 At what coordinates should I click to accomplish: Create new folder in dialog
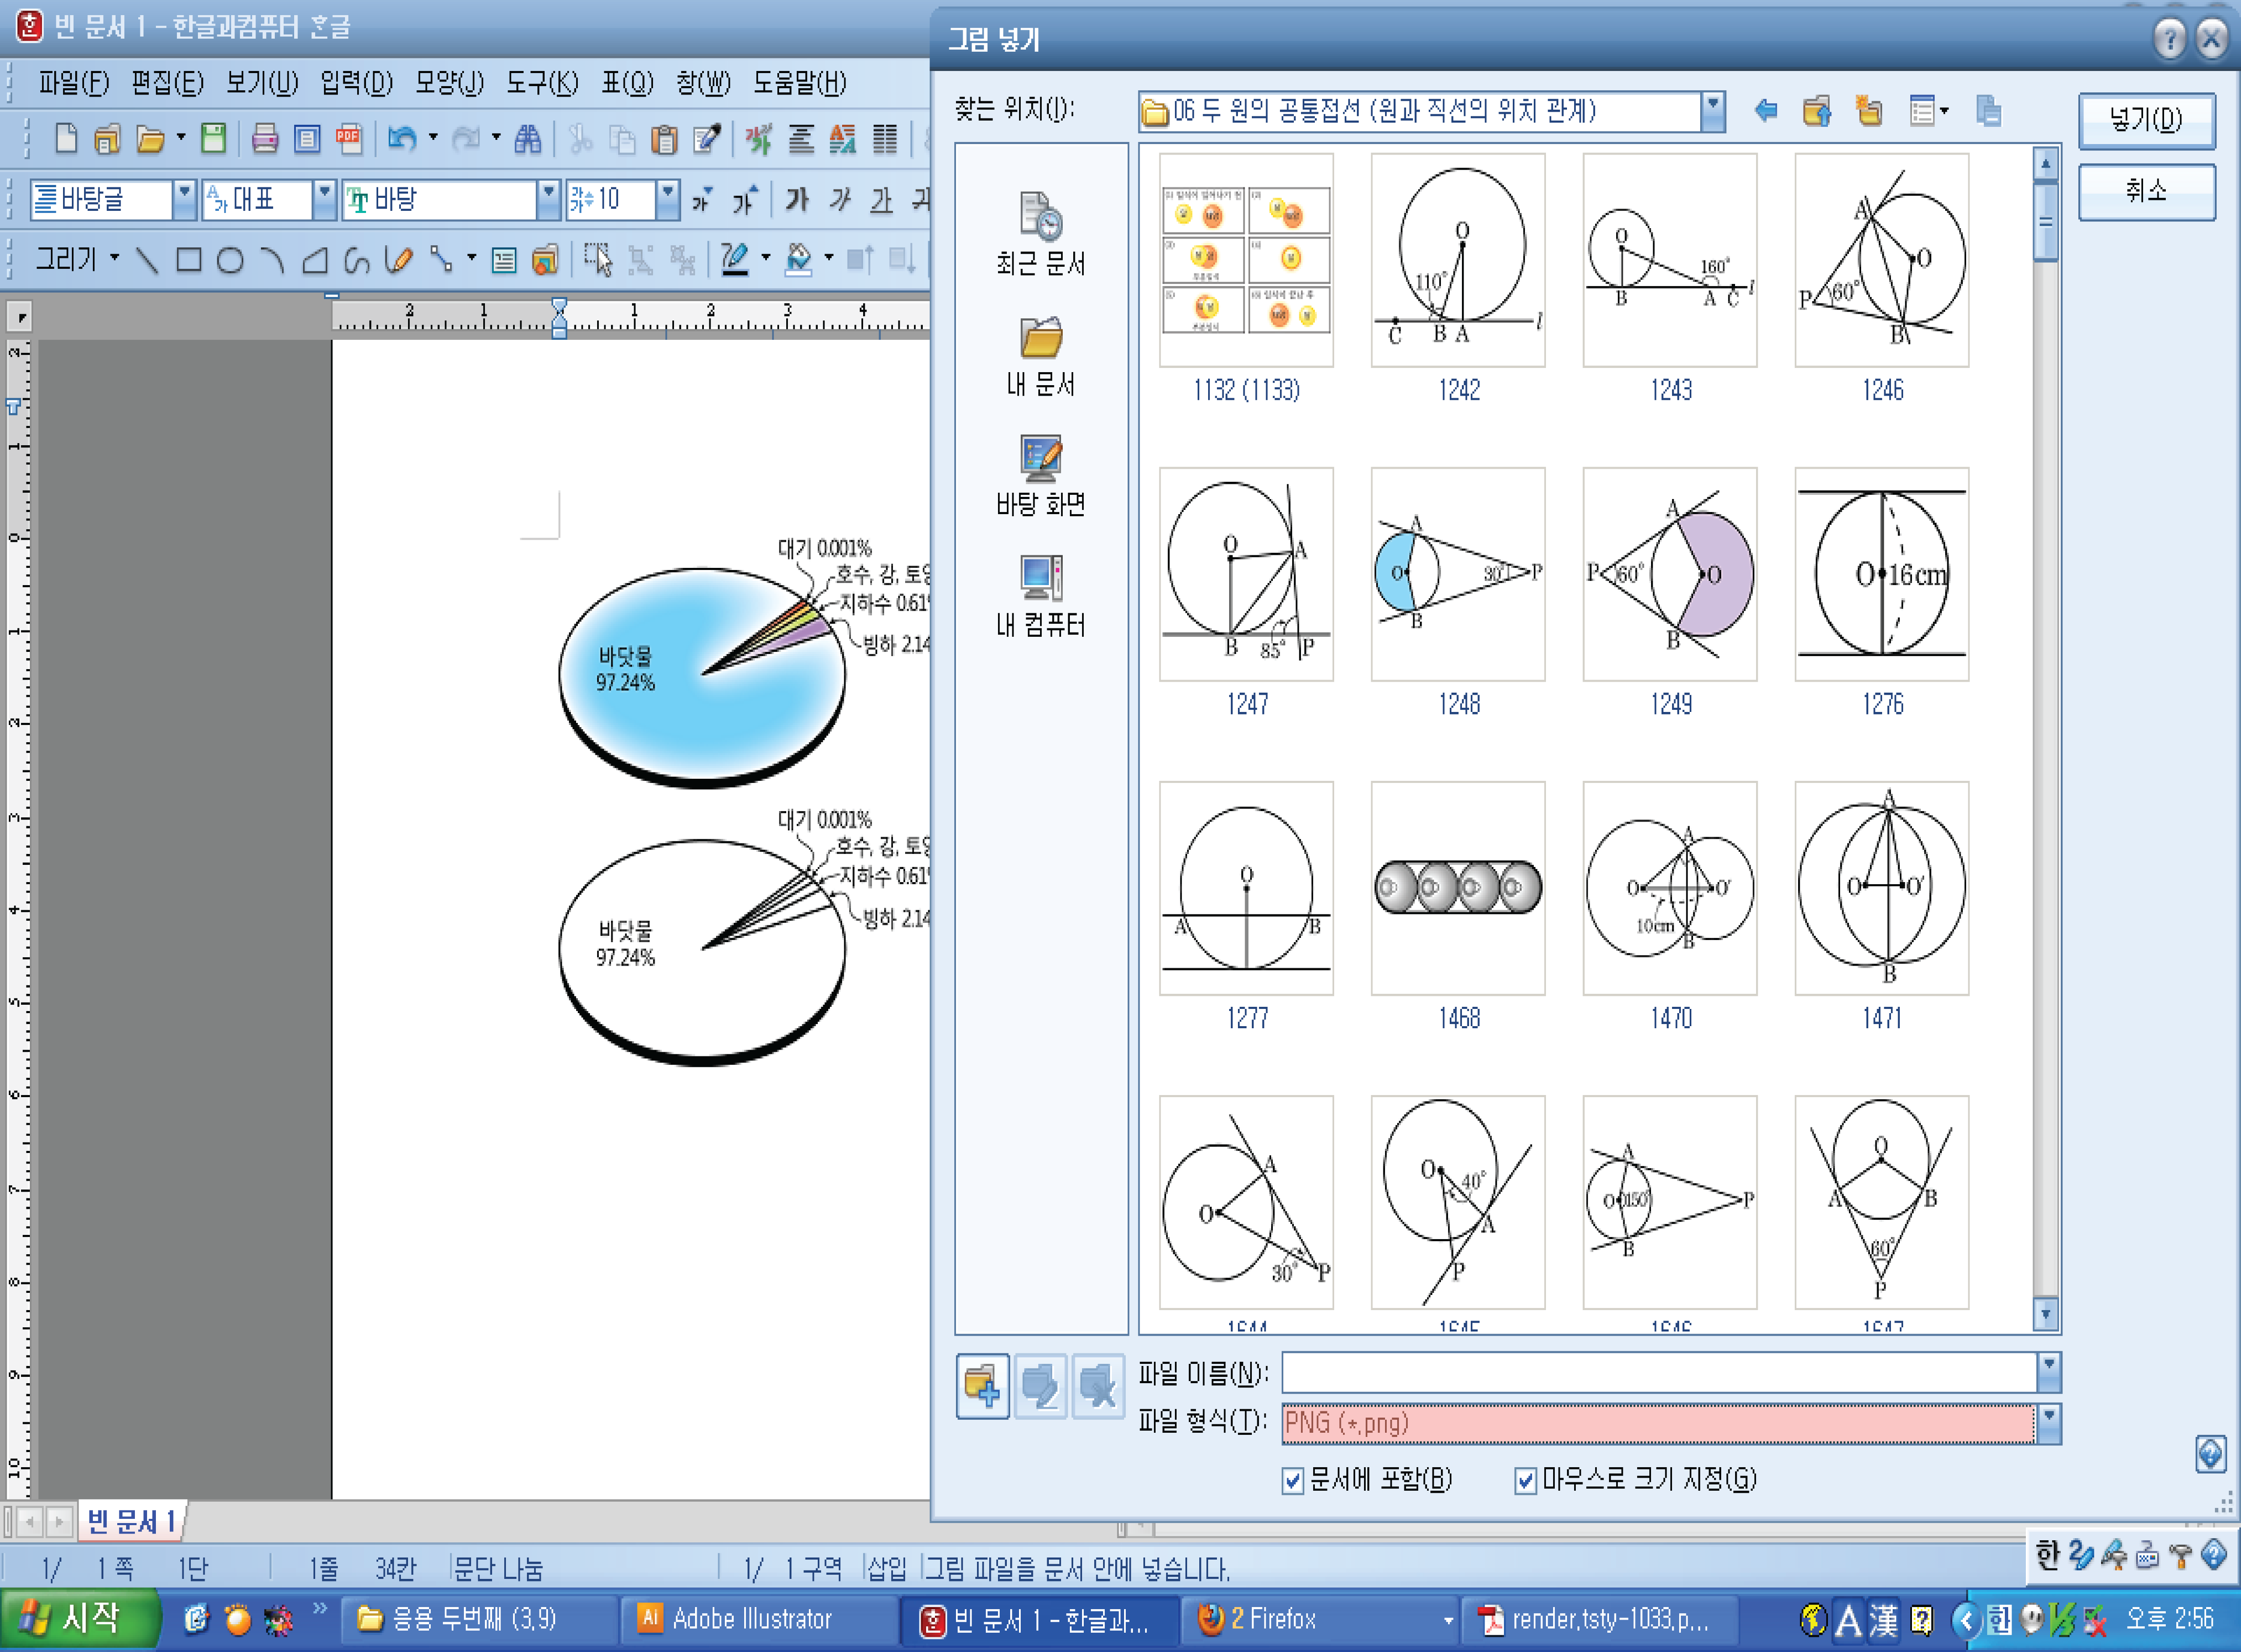click(1868, 111)
